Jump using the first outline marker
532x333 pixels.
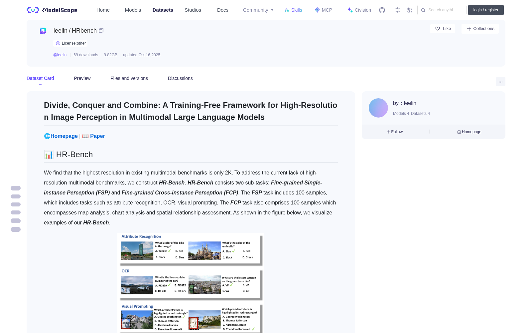[16, 188]
